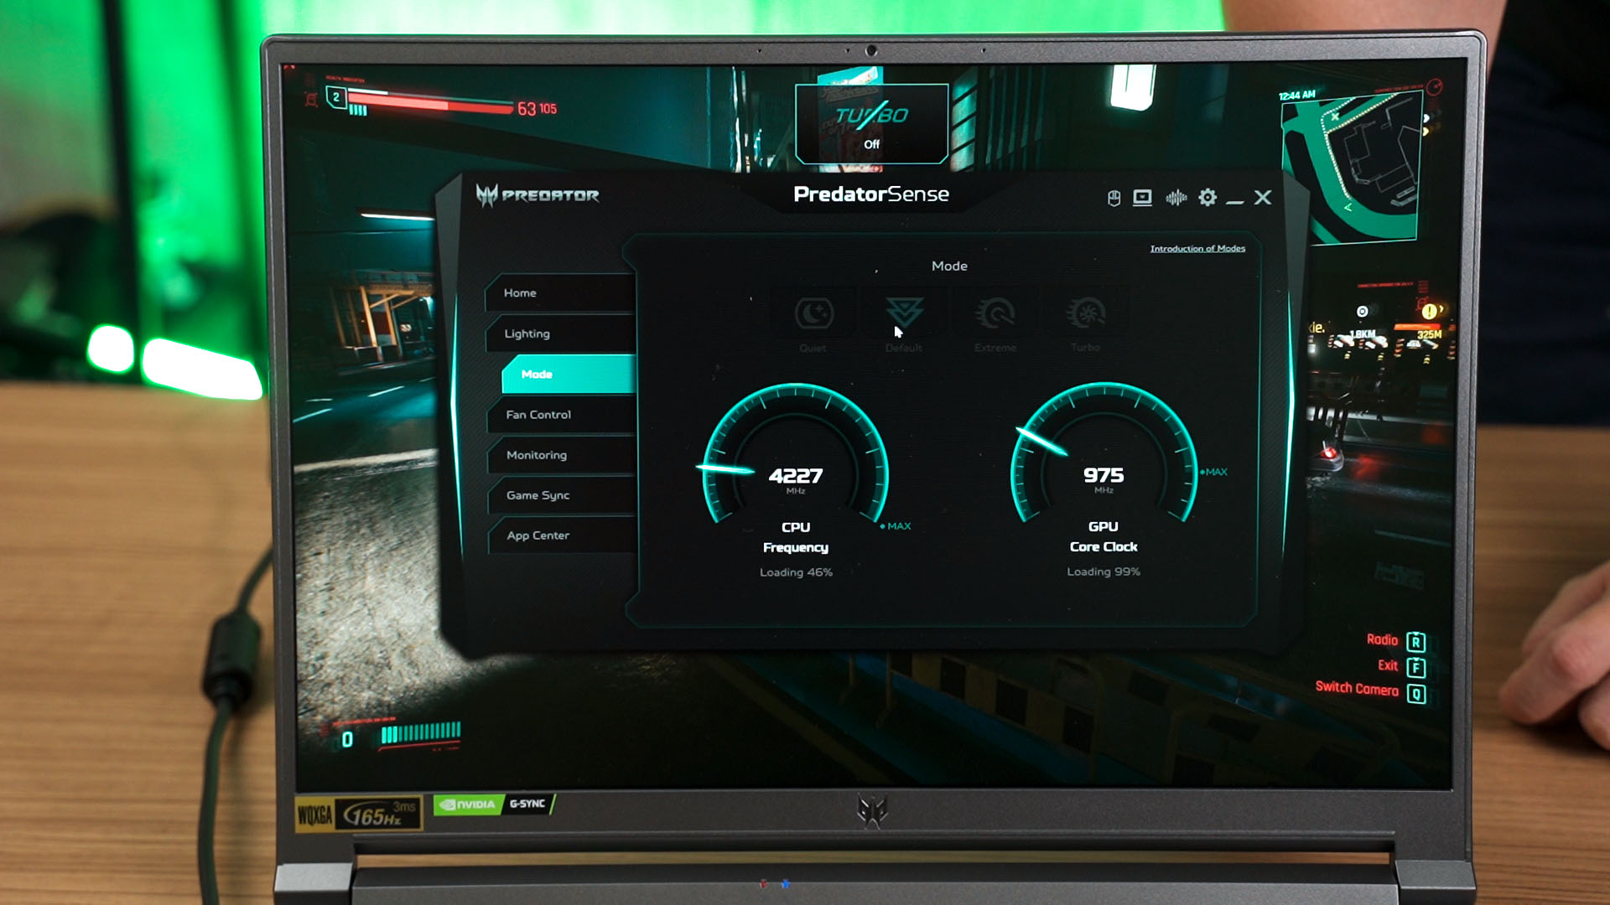This screenshot has height=905, width=1610.
Task: Click the Exit F key prompt
Action: pos(1401,666)
